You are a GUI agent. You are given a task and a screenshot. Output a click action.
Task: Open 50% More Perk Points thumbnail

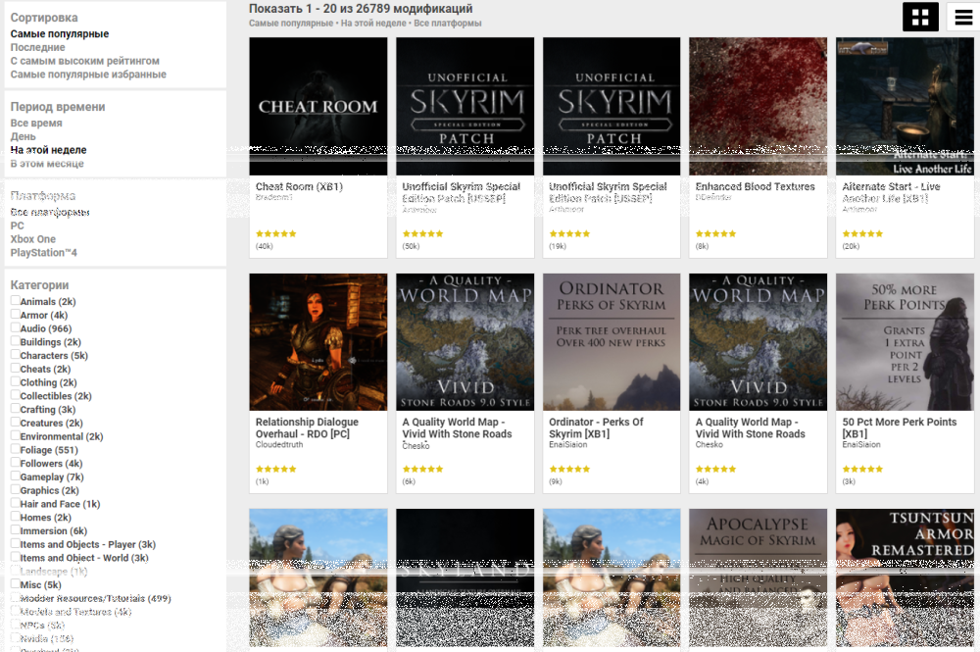(905, 342)
